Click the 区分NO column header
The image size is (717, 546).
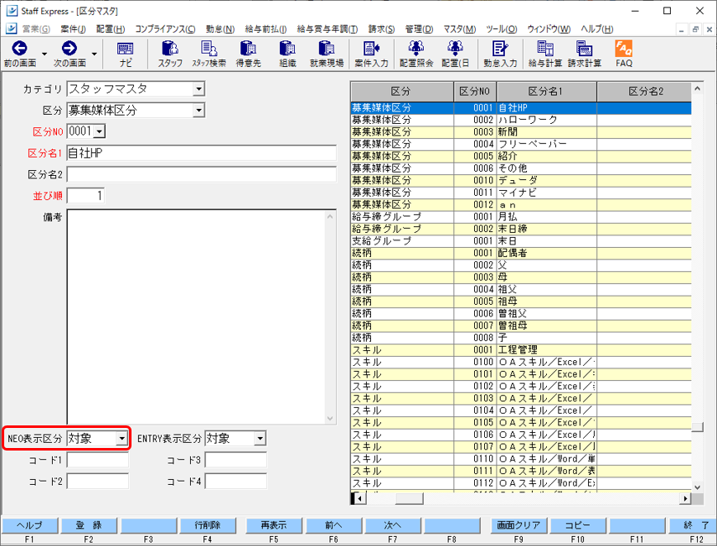475,91
